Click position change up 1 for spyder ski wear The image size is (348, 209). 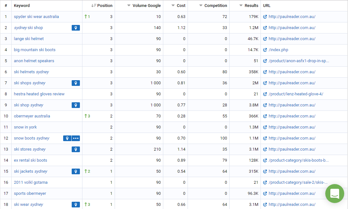[x=87, y=17]
